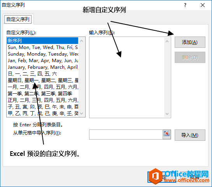This screenshot has width=212, height=187.
Task: Select the 正月, 二月 list entry
Action: (x=42, y=100)
